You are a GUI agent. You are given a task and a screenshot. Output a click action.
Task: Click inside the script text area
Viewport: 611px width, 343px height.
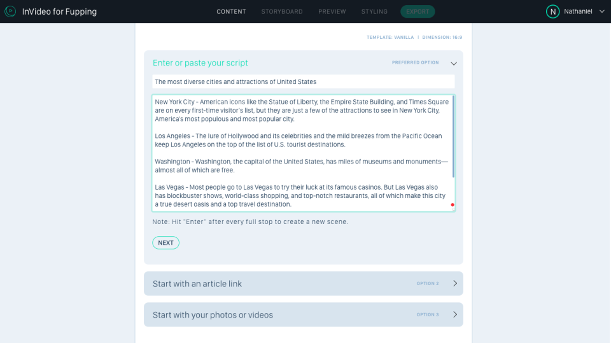(x=299, y=153)
